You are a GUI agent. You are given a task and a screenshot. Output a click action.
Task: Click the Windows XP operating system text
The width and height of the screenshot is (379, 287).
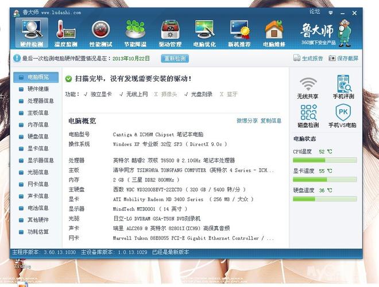(170, 144)
